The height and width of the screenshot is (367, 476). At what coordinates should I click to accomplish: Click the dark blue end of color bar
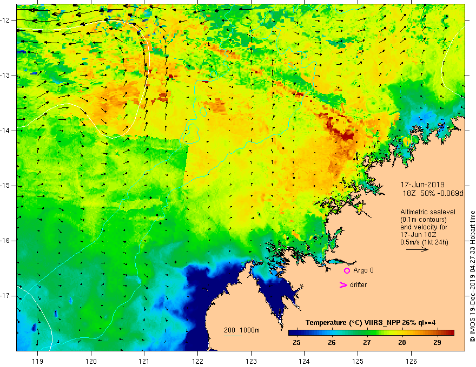pos(292,333)
